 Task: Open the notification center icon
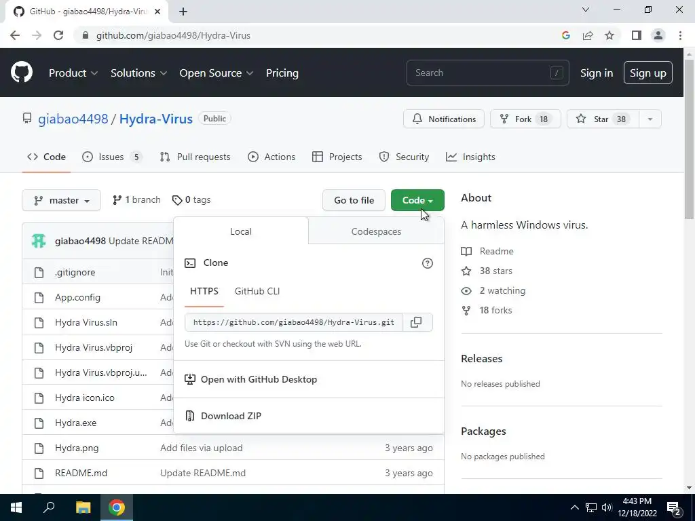coord(674,507)
